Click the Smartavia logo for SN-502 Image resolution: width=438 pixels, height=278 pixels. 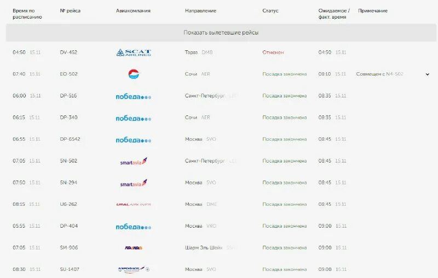tap(134, 161)
